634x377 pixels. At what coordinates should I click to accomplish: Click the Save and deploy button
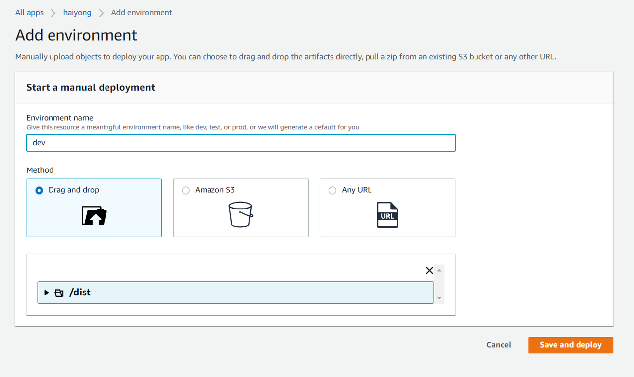tap(571, 345)
